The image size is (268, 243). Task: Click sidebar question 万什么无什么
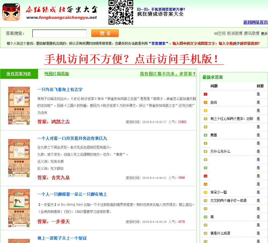click(220, 151)
